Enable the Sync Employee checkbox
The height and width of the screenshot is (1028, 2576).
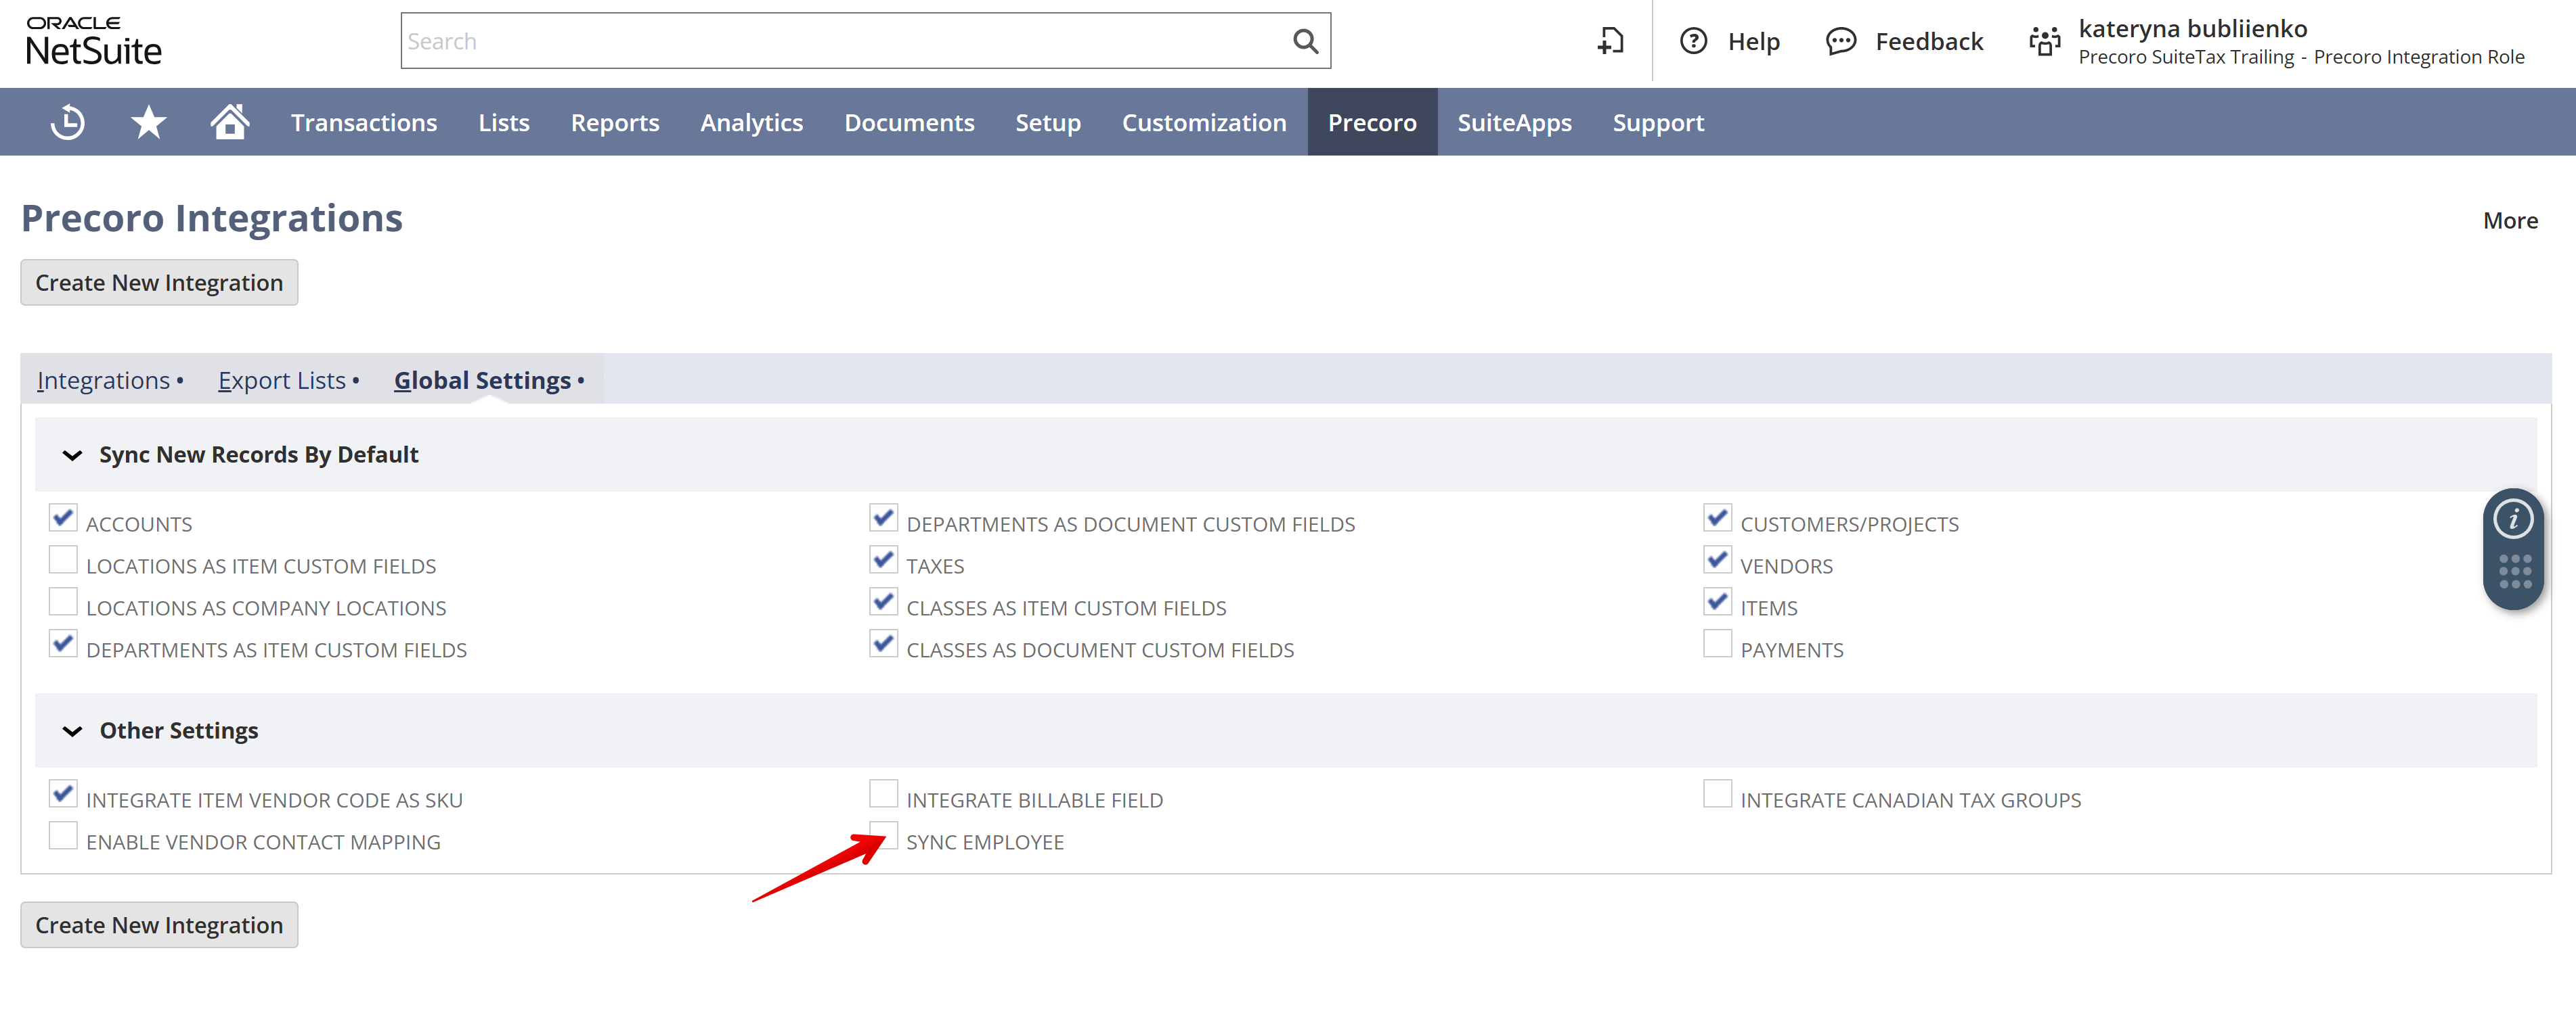883,835
